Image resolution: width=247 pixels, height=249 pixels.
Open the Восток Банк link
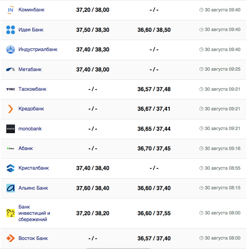pyautogui.click(x=33, y=238)
